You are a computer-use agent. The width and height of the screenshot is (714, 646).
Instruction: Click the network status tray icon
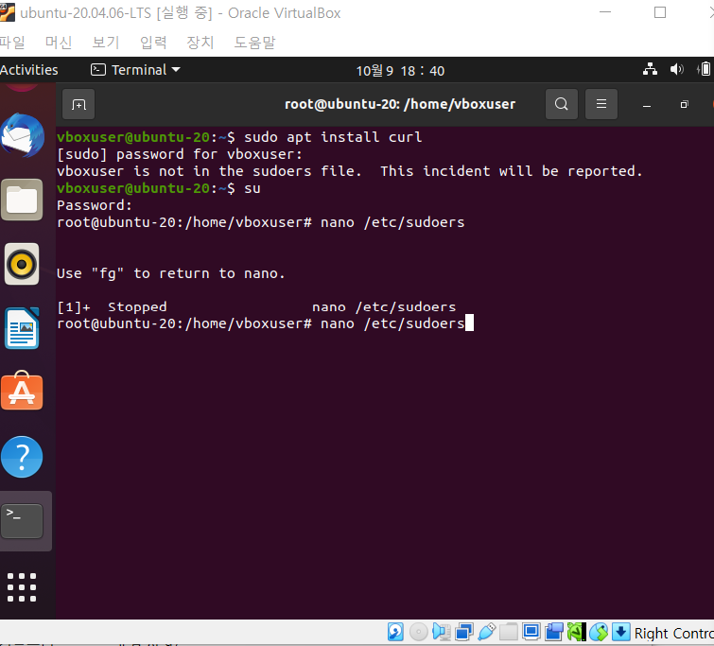(650, 69)
